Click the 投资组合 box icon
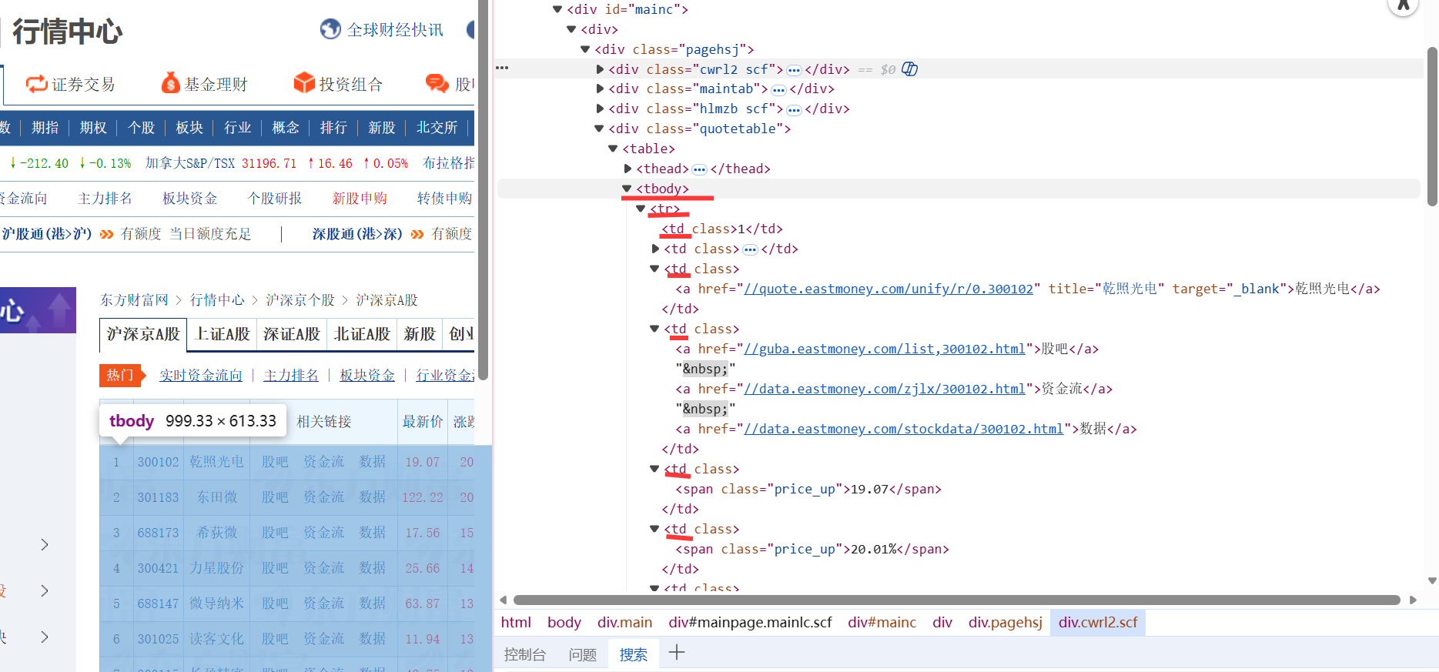The width and height of the screenshot is (1439, 672). coord(304,83)
